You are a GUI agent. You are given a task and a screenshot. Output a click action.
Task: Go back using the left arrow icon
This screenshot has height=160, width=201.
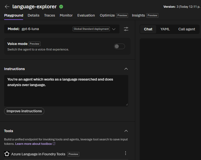(7, 7)
